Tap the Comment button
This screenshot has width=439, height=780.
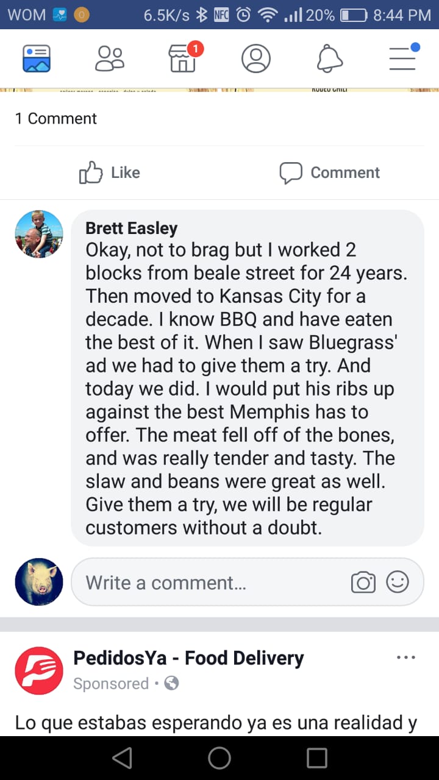[329, 173]
